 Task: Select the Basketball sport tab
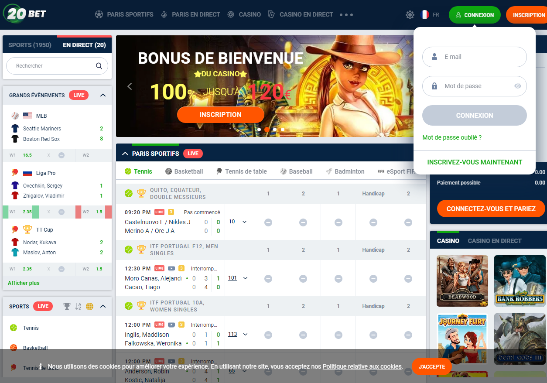click(184, 171)
